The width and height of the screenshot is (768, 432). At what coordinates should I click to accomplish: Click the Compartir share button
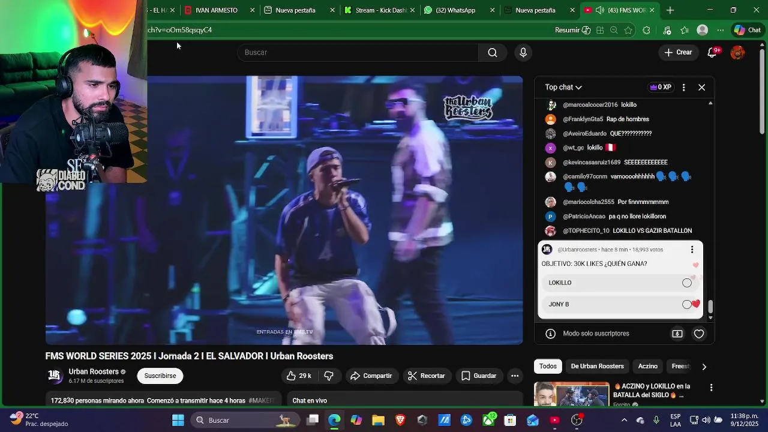(371, 376)
